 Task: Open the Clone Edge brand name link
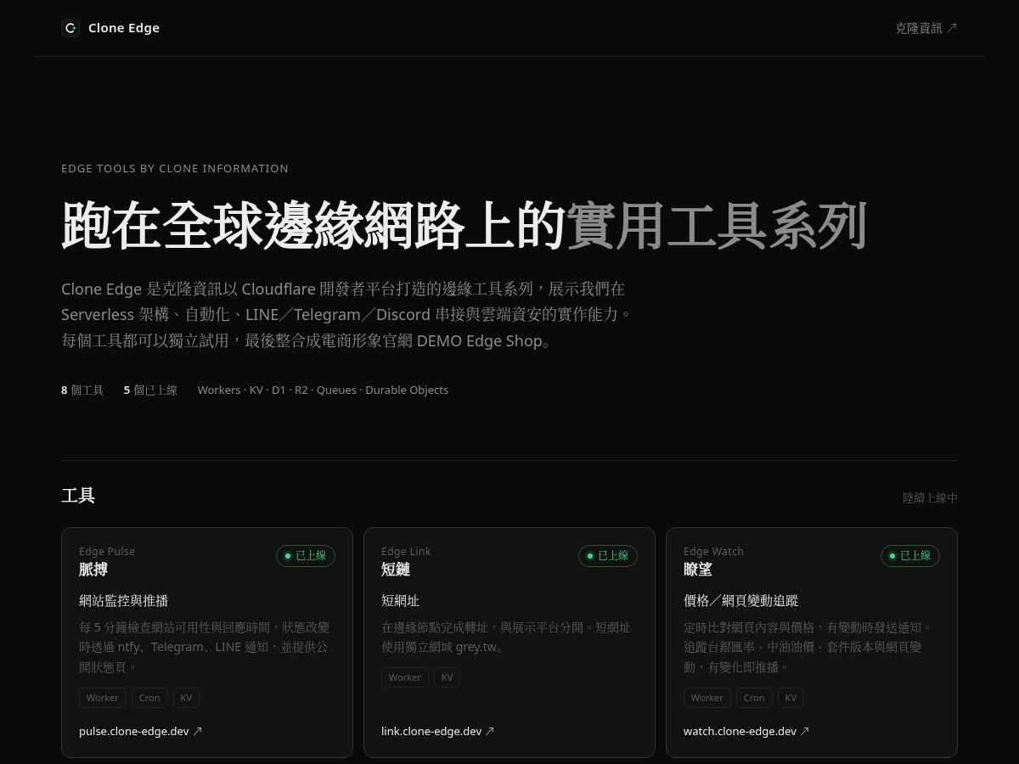coord(124,28)
